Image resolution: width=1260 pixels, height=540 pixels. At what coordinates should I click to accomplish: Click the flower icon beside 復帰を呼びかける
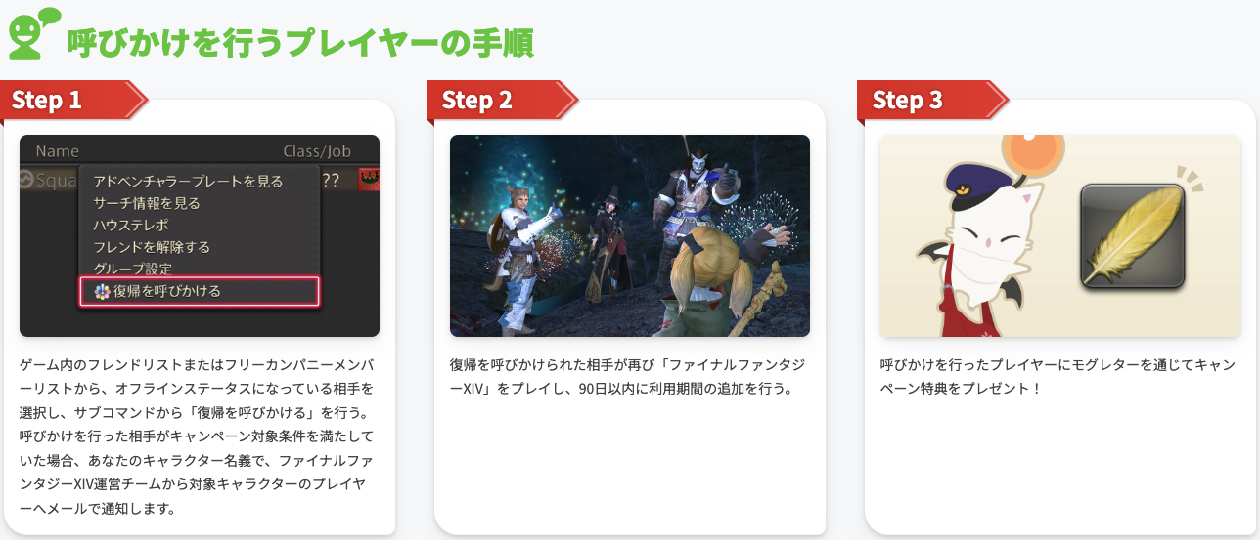click(102, 291)
